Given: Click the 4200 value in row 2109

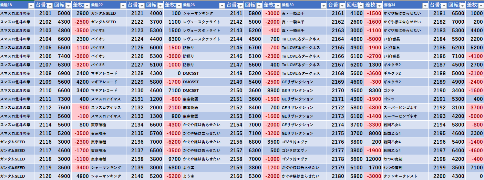Looking at the screenshot, I should click(x=81, y=82).
